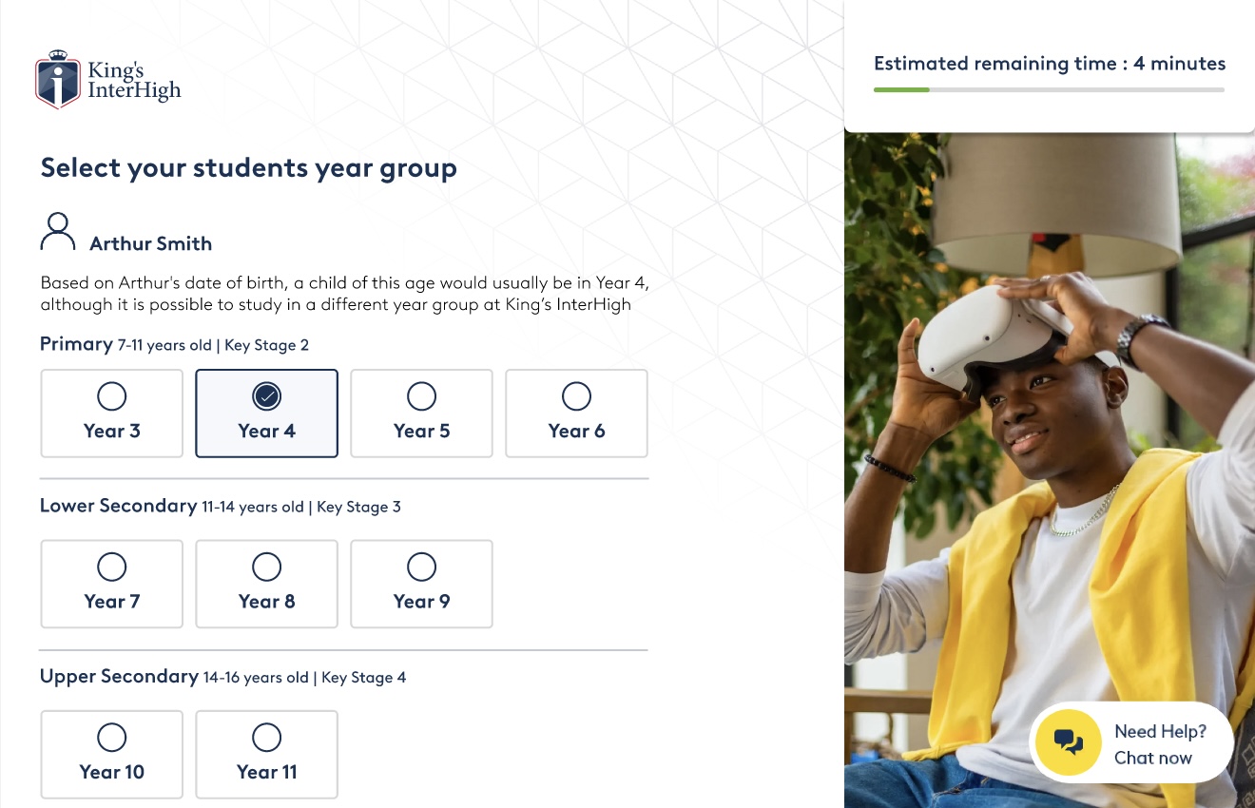Pick the Year 10 radio option

tap(112, 738)
